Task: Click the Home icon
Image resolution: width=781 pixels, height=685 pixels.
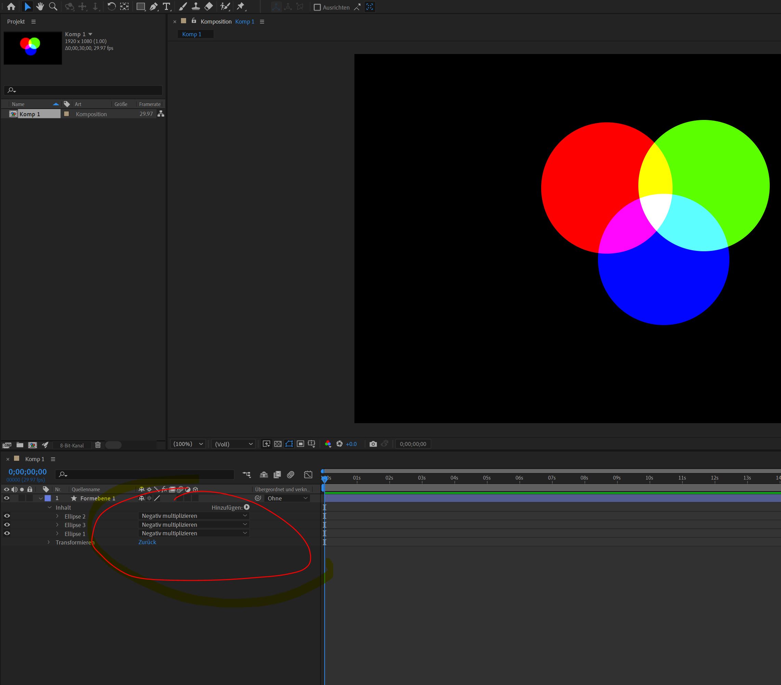Action: (11, 6)
